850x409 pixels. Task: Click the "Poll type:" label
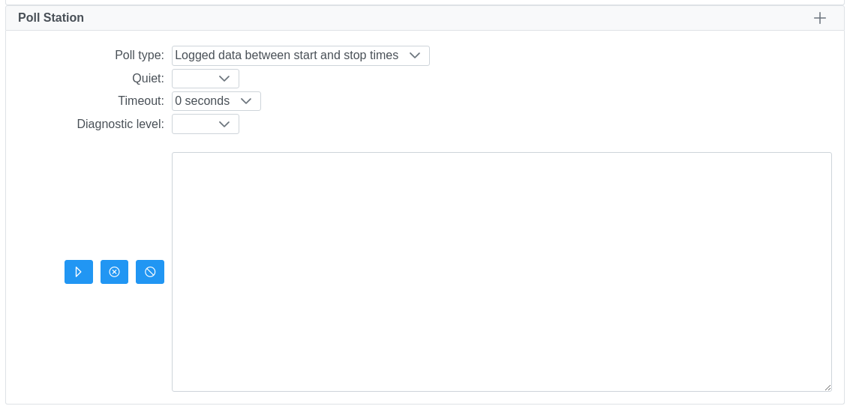pos(140,55)
